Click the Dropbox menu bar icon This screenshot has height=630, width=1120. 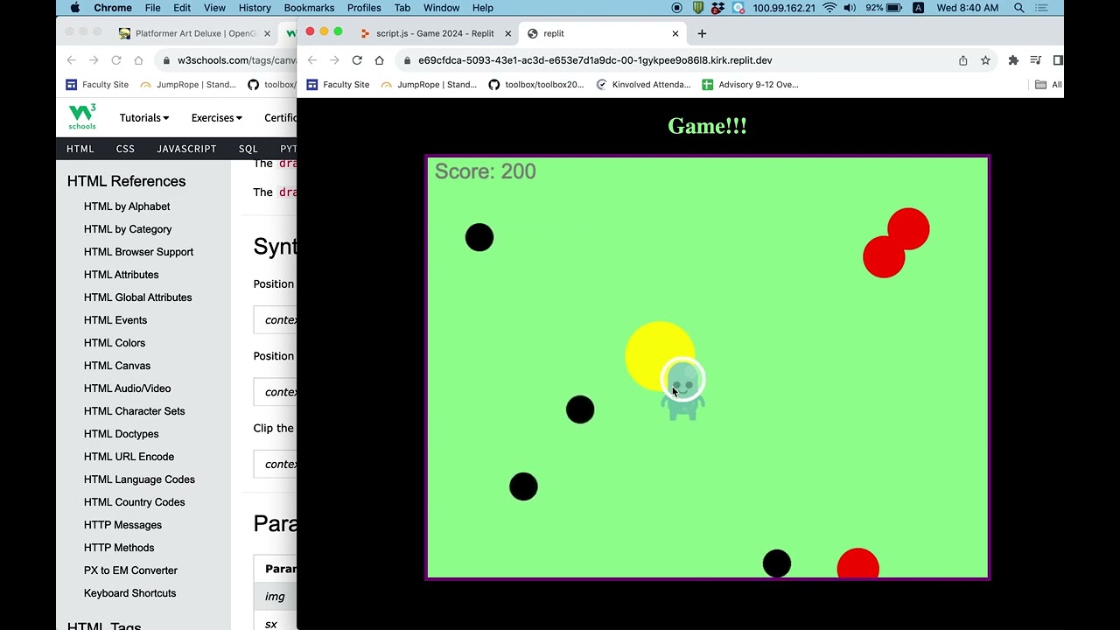click(718, 8)
